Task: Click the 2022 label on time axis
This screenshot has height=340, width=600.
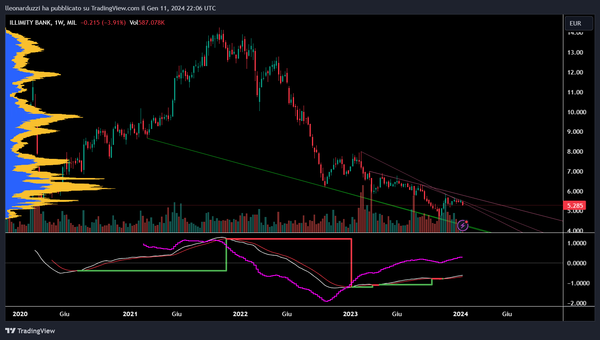Action: tap(240, 314)
